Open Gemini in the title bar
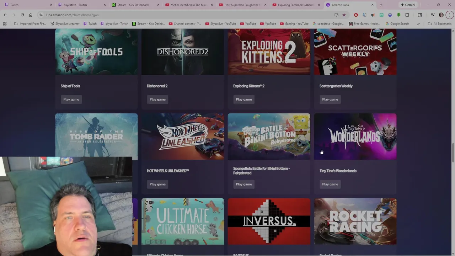 point(408,5)
